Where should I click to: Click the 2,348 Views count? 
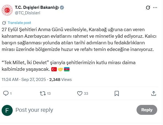coord(60,80)
